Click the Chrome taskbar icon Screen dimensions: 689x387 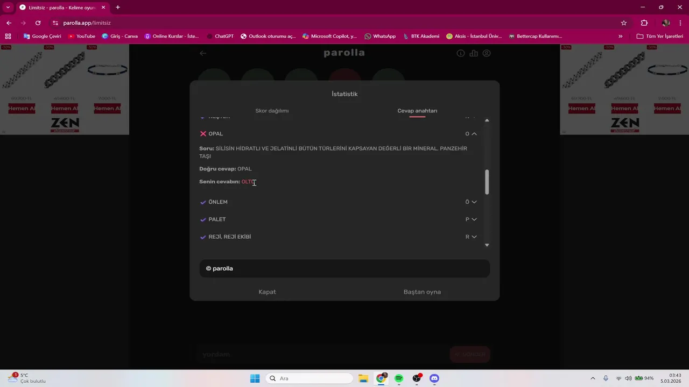[x=381, y=378]
